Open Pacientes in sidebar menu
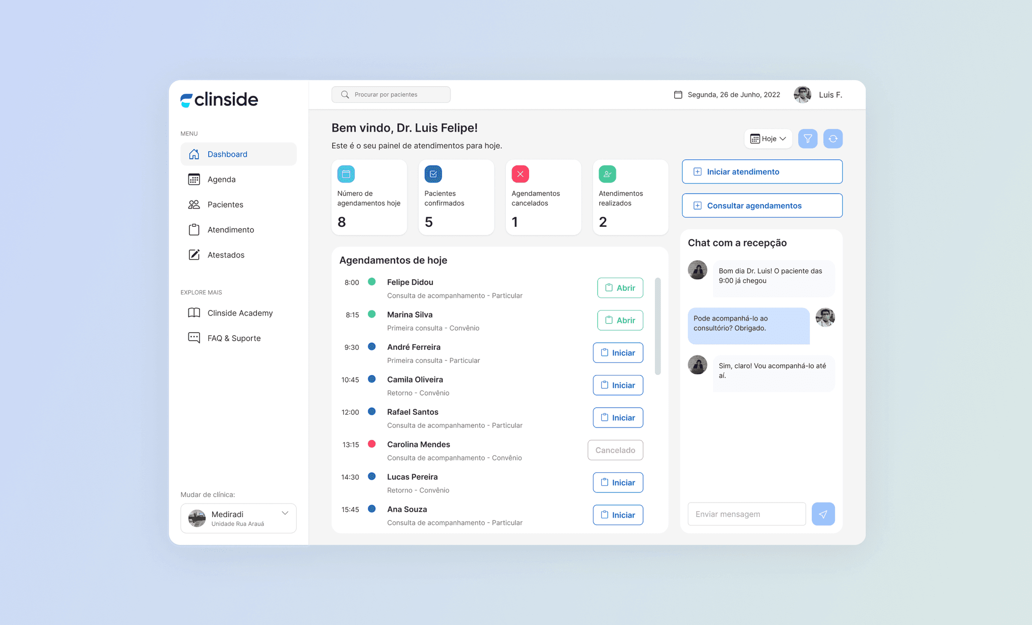 (x=225, y=205)
